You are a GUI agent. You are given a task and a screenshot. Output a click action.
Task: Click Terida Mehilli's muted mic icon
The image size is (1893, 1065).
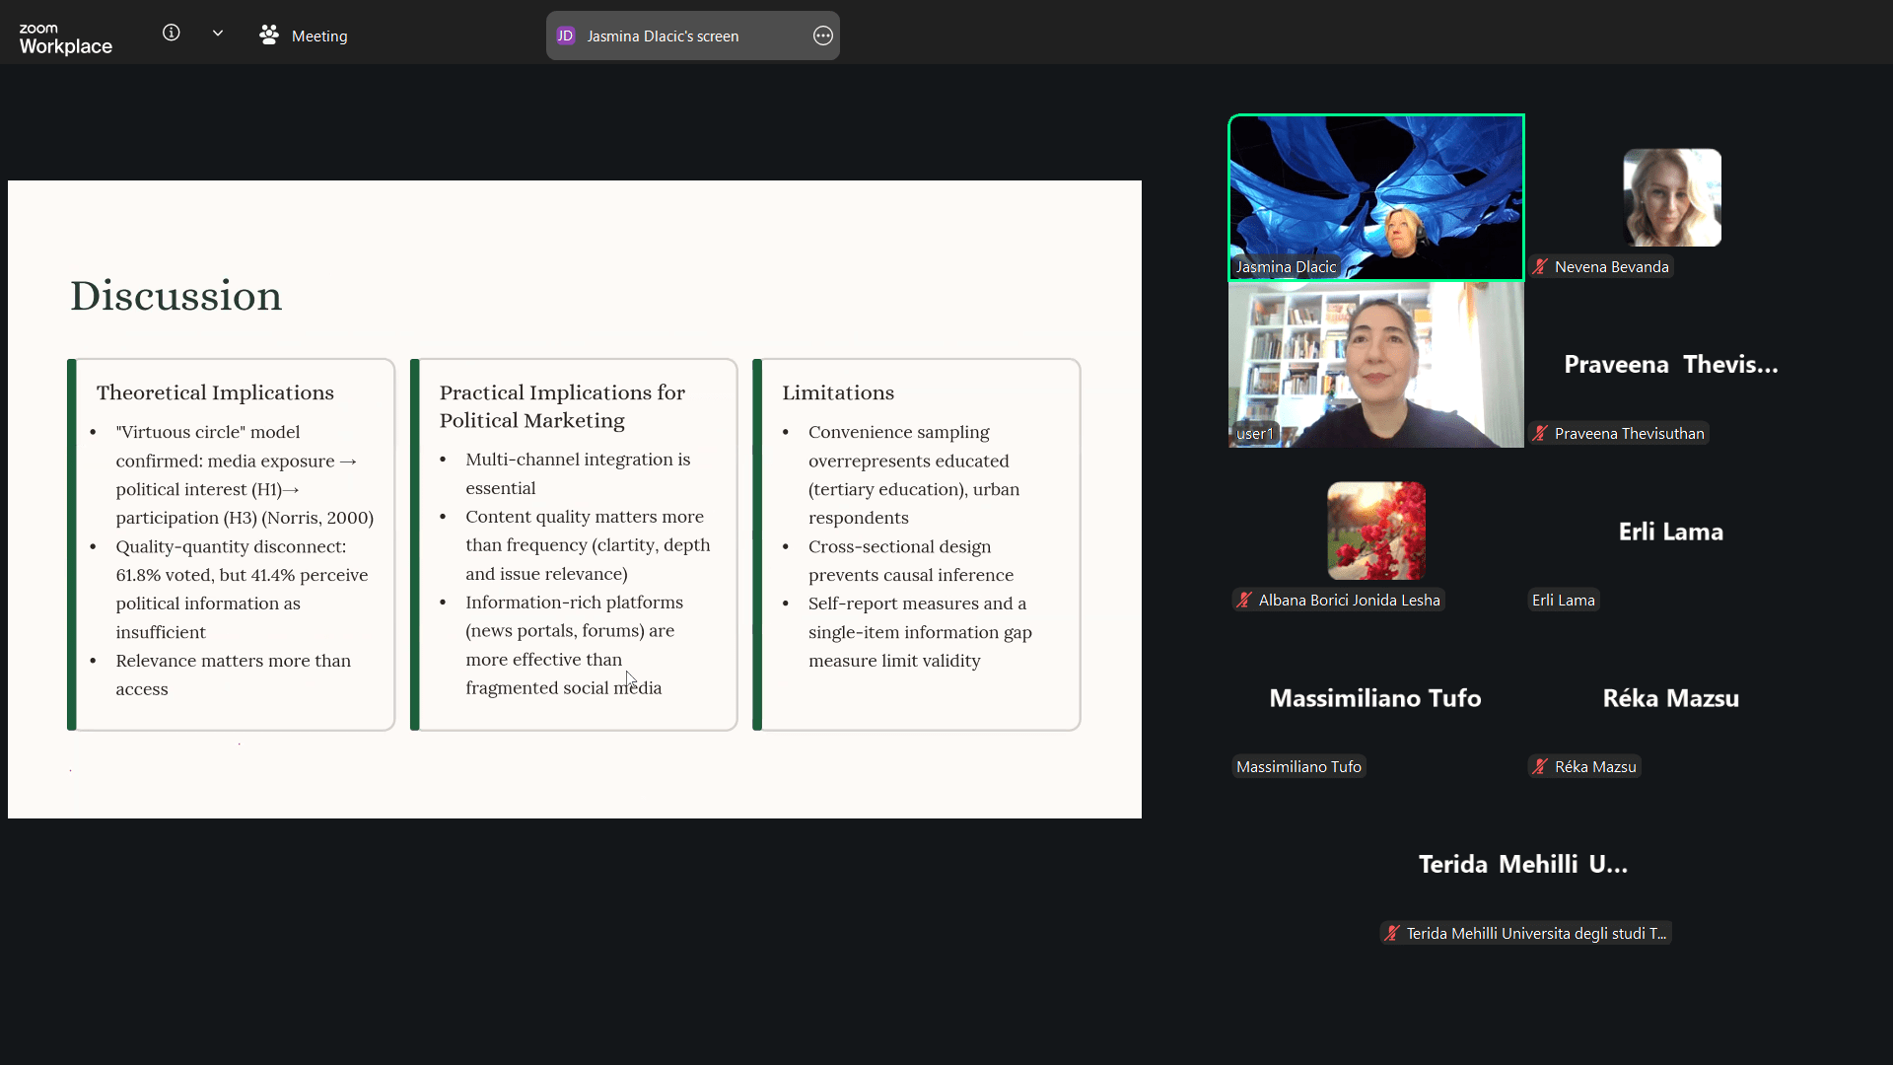(x=1392, y=934)
